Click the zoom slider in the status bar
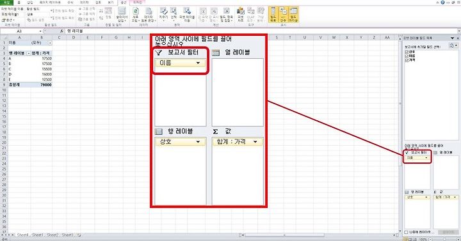The height and width of the screenshot is (241, 461). (444, 239)
